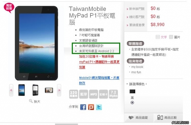Share product on Plurk icon
This screenshot has width=191, height=125.
pos(91,107)
